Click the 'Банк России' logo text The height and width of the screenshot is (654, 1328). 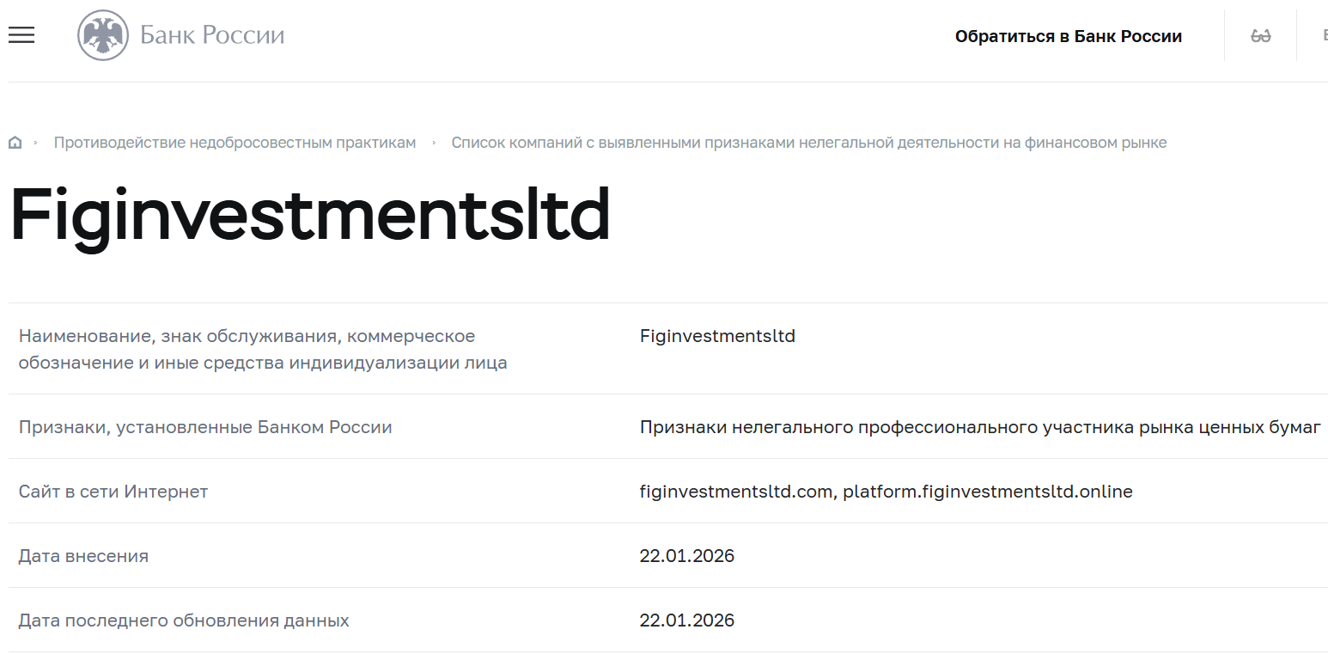pos(210,34)
